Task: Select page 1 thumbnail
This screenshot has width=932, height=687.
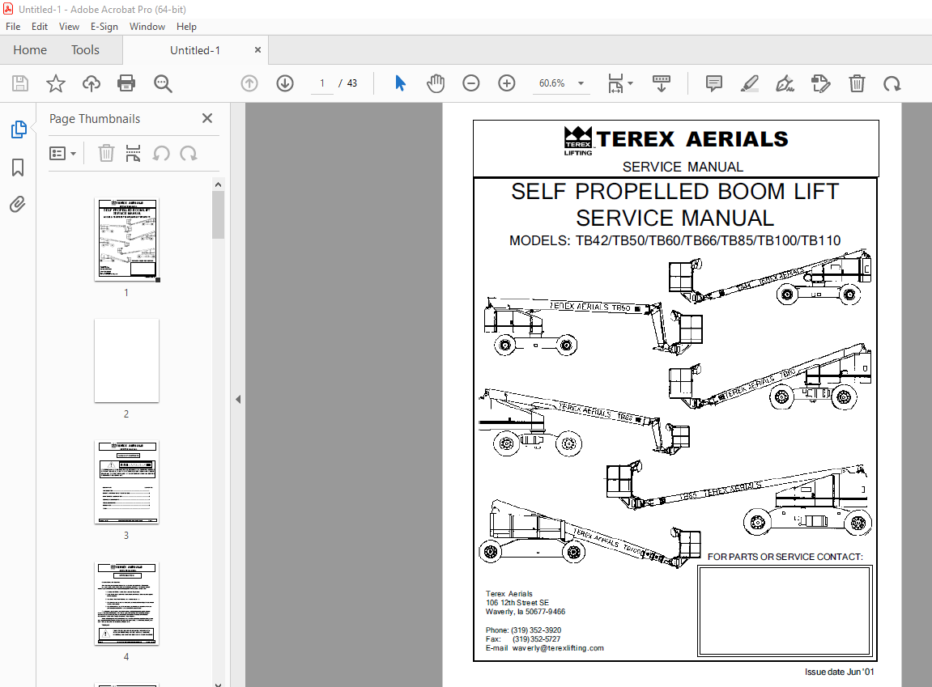Action: point(126,239)
